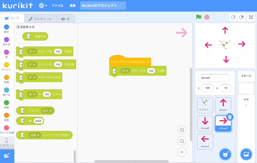Screen dimensions: 257x163
Task: Click the add extension button
Action: coord(7,156)
